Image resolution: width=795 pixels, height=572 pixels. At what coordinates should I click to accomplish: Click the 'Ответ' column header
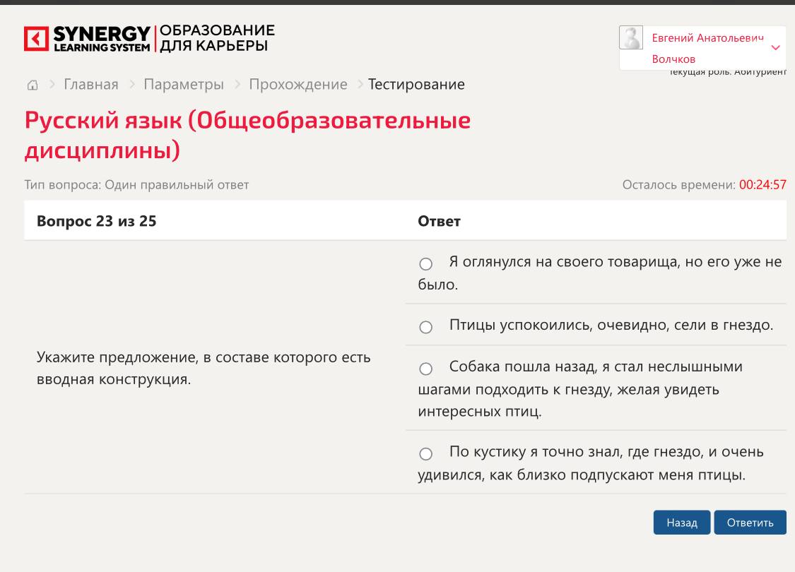click(439, 222)
